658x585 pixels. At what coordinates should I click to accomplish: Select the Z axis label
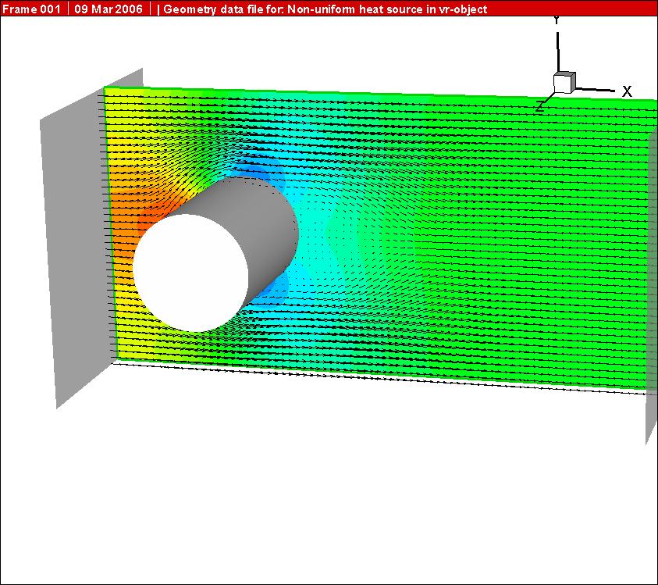[x=539, y=107]
